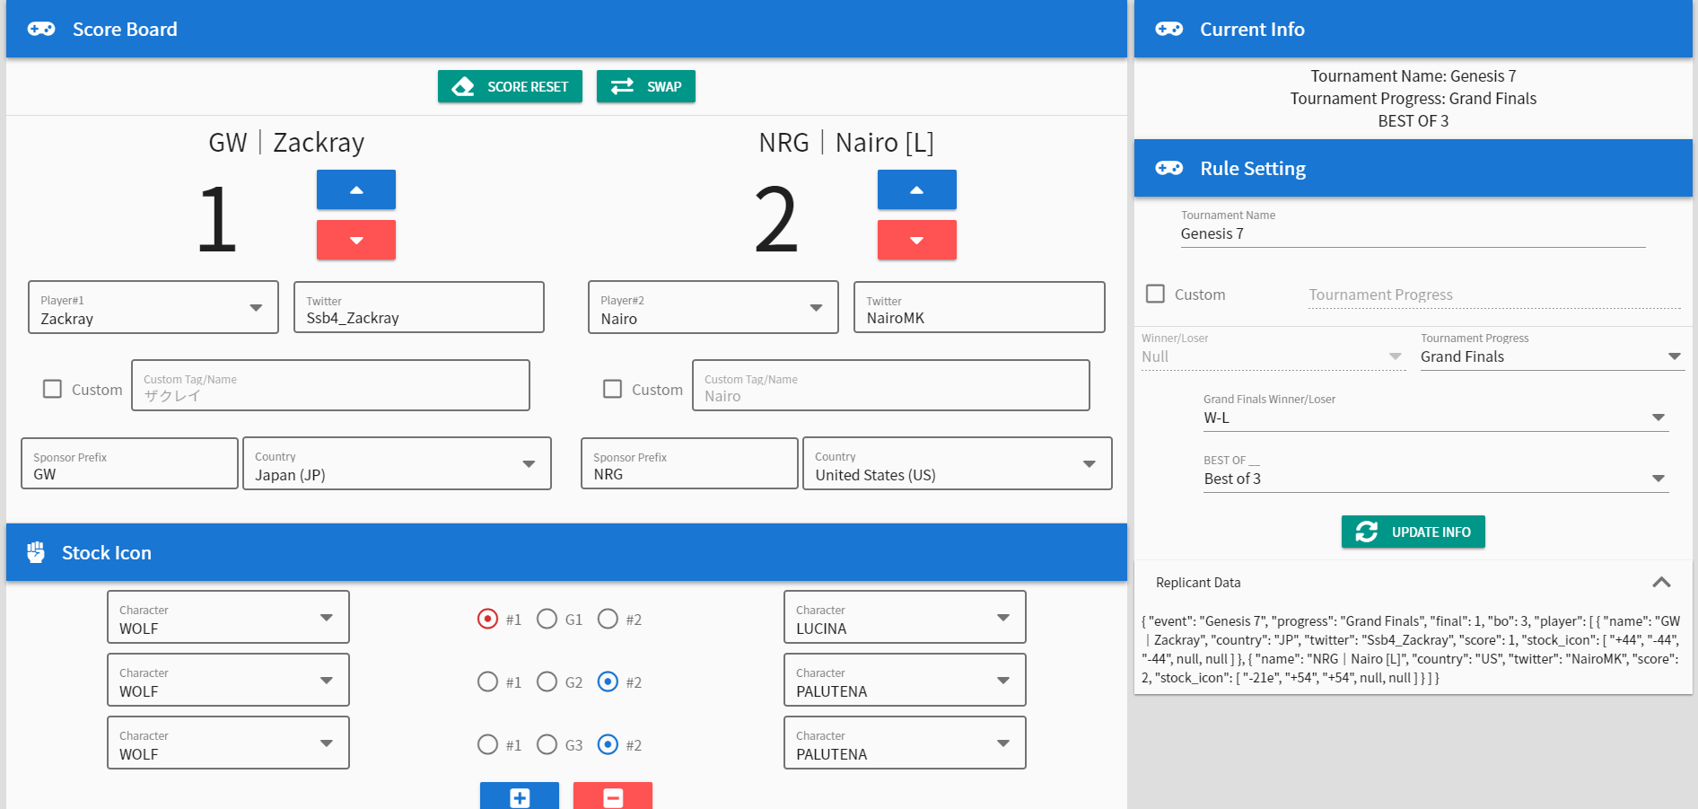1698x809 pixels.
Task: Swap the two players
Action: pyautogui.click(x=646, y=86)
